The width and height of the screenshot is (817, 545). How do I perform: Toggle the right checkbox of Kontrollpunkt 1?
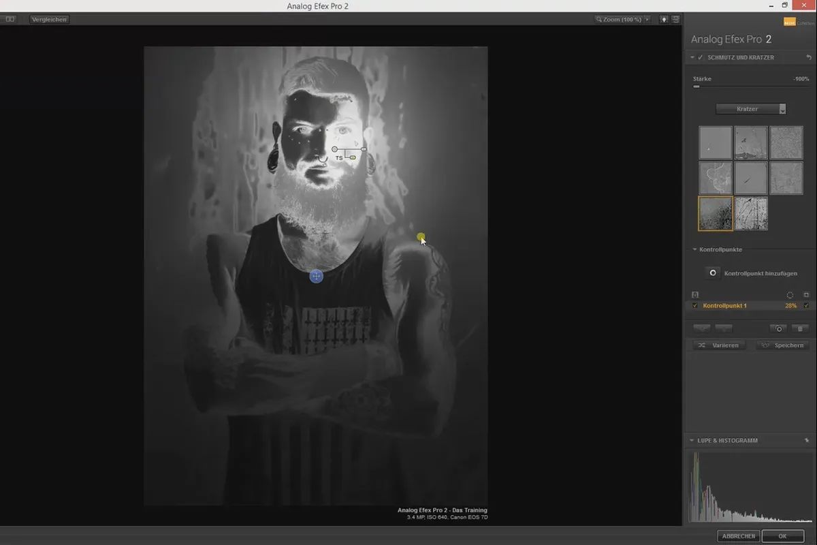(x=806, y=306)
